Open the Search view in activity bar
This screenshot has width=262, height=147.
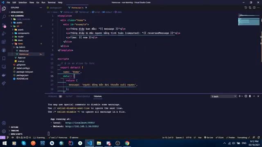tap(4, 17)
